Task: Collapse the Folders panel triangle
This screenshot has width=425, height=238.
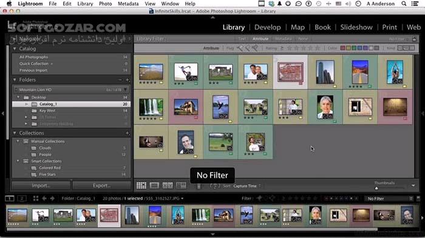Action: coord(15,80)
